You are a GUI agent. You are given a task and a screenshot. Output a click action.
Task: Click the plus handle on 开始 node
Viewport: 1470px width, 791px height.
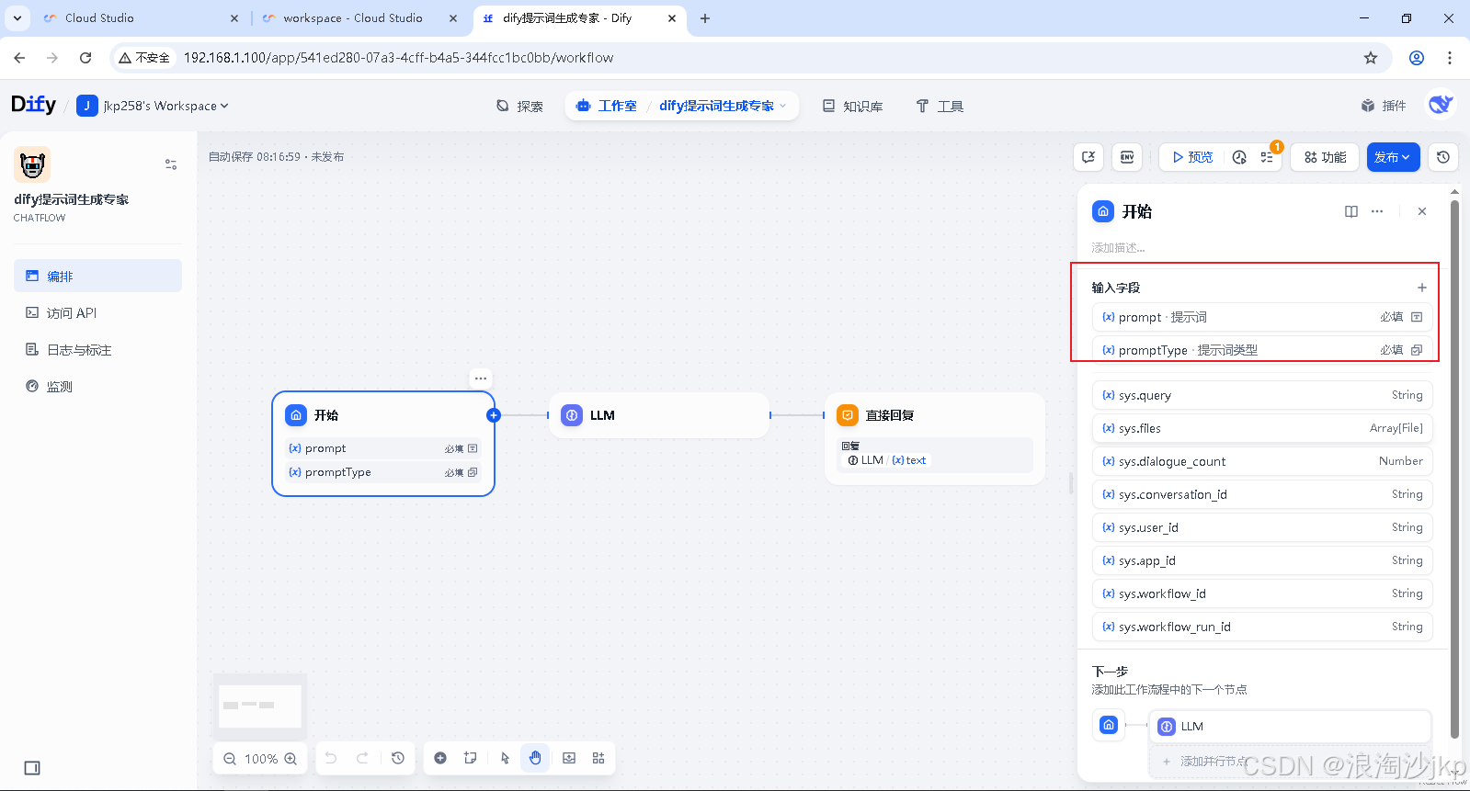494,415
